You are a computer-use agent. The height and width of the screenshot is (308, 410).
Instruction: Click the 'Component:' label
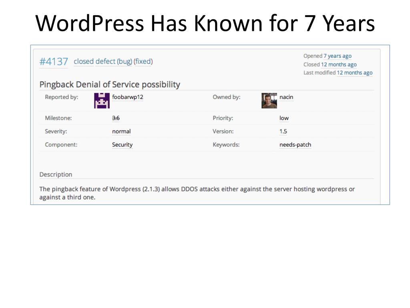tap(61, 145)
